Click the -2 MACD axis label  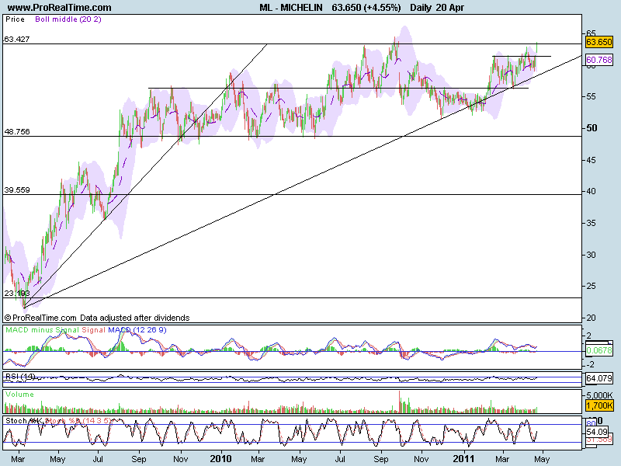[x=590, y=364]
